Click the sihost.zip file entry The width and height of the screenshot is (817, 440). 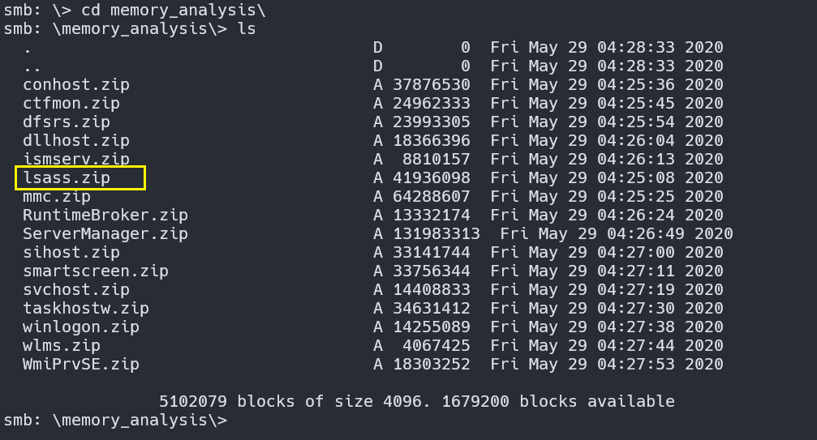[x=71, y=252]
